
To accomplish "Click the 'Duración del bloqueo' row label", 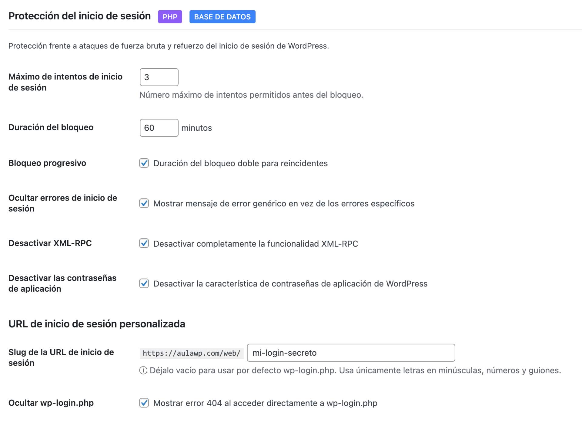I will click(x=51, y=127).
